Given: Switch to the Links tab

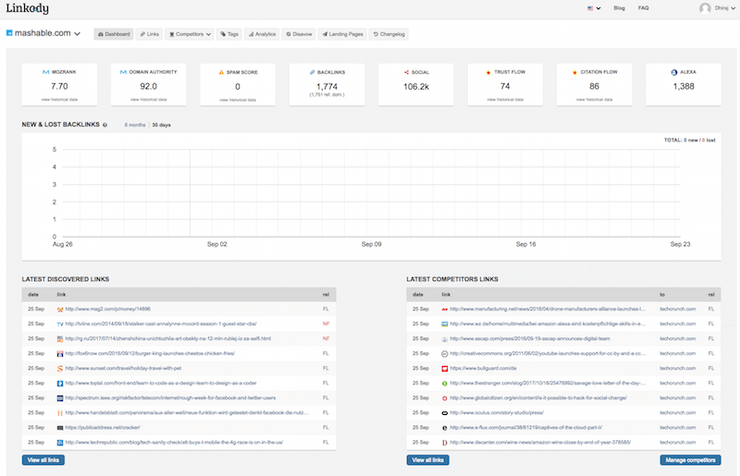Looking at the screenshot, I should coord(150,34).
